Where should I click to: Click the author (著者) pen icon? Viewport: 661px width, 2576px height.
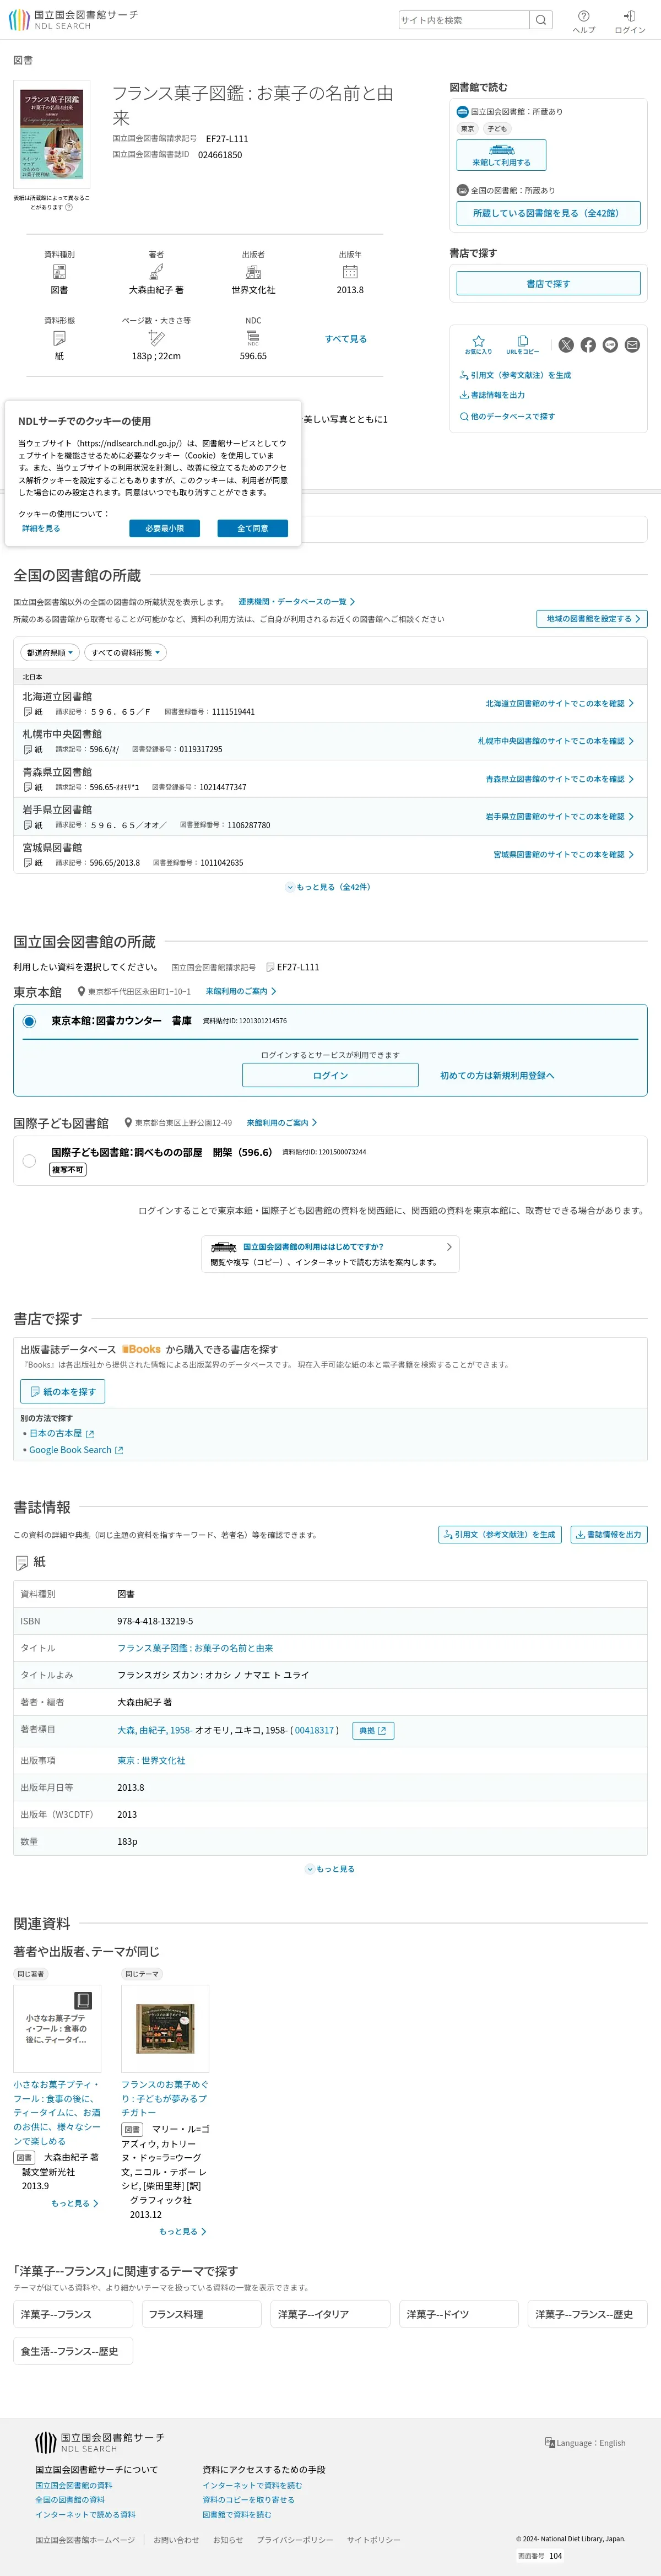156,272
